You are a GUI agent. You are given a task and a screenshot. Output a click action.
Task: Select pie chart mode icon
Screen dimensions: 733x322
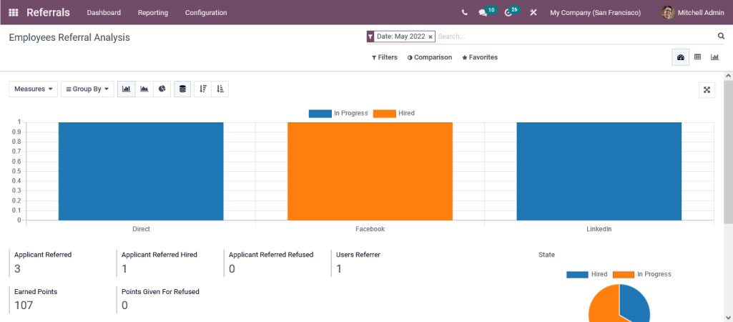click(x=162, y=89)
